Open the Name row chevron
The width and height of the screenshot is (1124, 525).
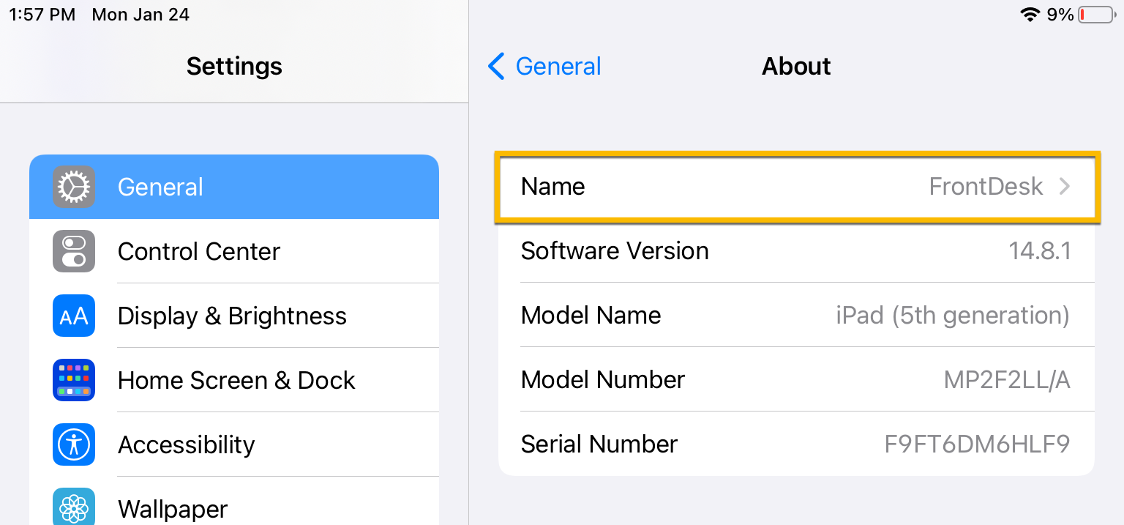[1065, 187]
